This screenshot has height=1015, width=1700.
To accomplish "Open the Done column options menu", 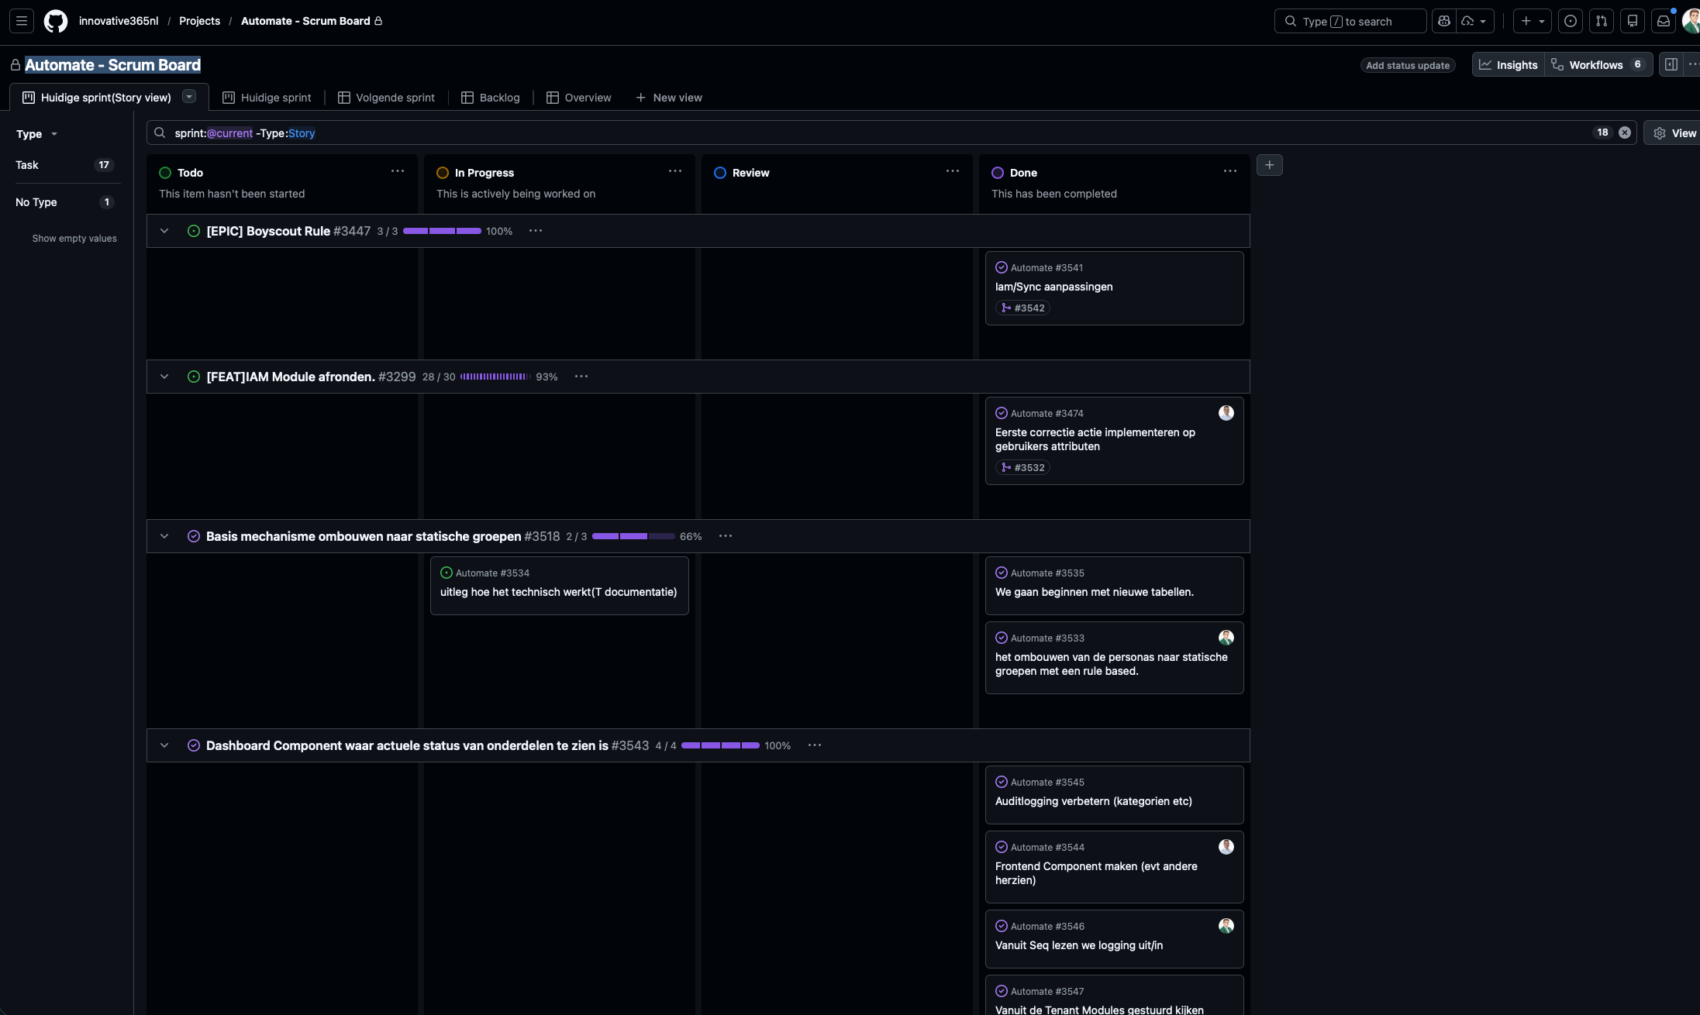I will click(1230, 171).
